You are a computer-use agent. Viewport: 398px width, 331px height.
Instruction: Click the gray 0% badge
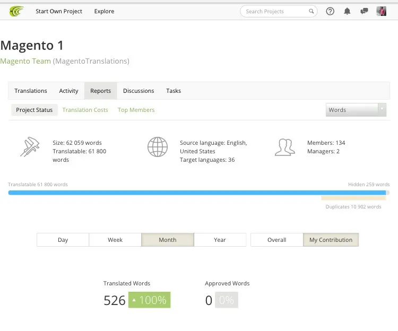coord(227,300)
